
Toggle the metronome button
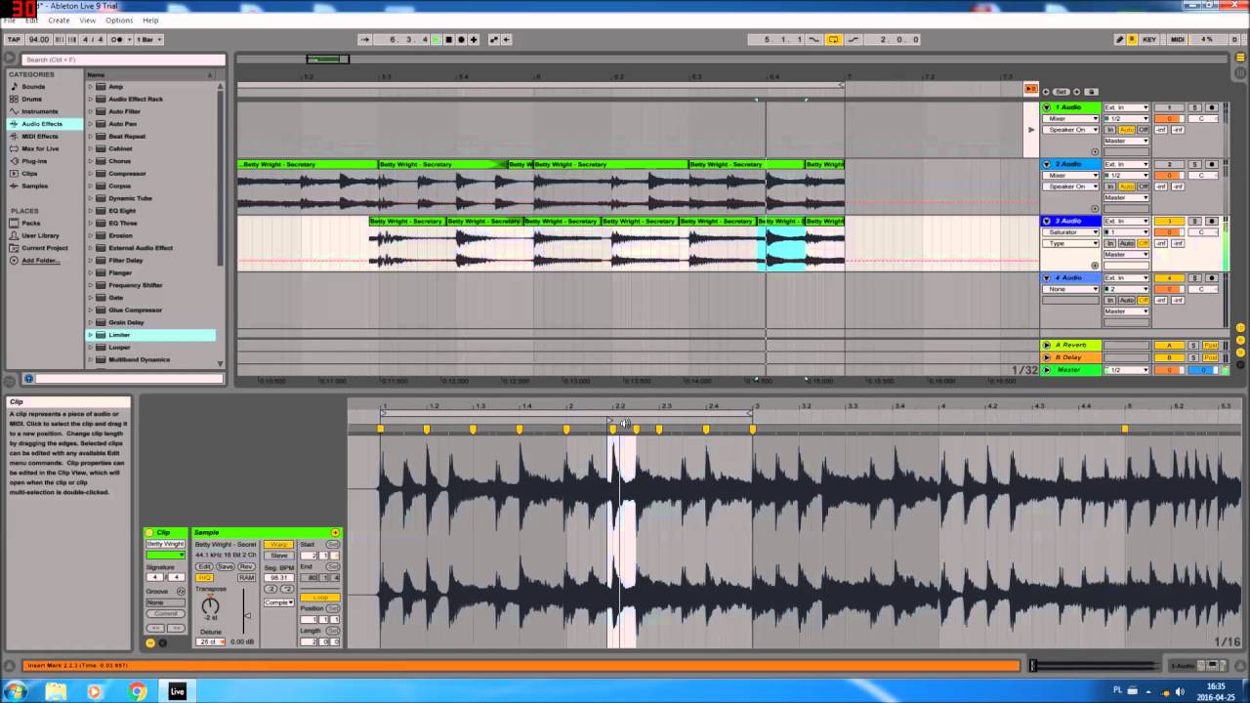click(117, 39)
